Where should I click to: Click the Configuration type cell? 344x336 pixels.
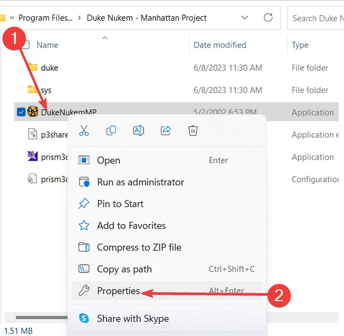[315, 179]
